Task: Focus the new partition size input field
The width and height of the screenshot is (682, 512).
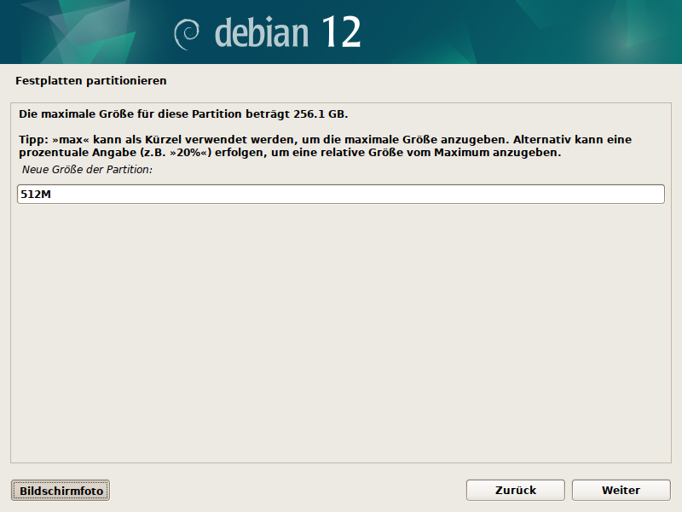Action: [341, 195]
